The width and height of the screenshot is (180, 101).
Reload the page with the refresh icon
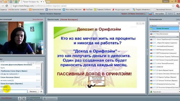[x=7, y=6]
